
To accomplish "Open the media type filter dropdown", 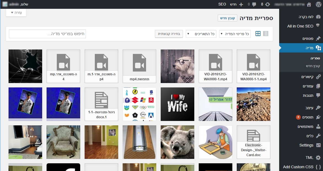I will coord(235,34).
